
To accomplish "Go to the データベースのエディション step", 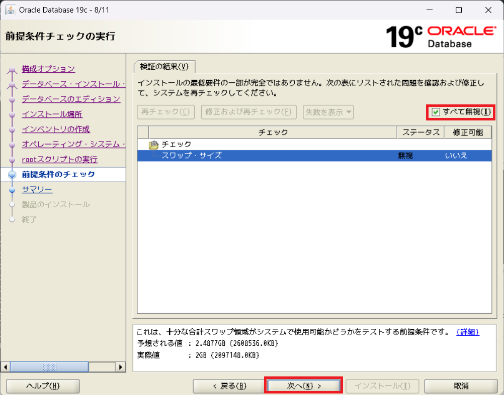I will click(x=71, y=99).
